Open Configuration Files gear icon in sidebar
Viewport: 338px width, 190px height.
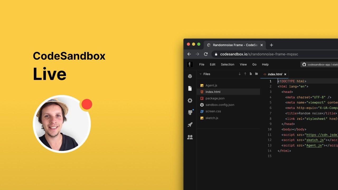tap(190, 101)
